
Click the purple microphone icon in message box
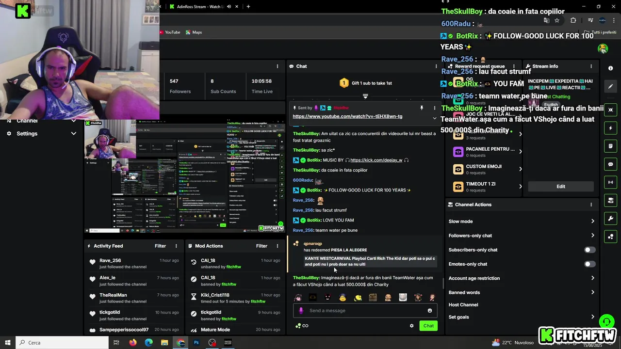pyautogui.click(x=301, y=311)
